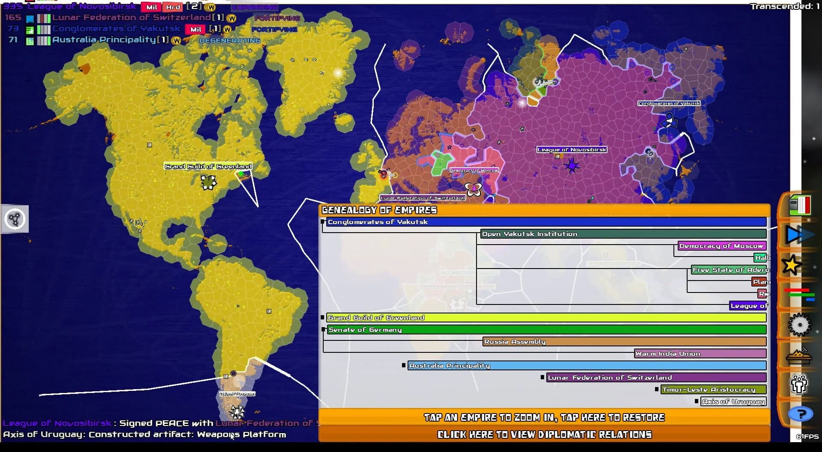The height and width of the screenshot is (452, 822).
Task: Click HERE TO VIEW DIPLOMATIC RELATIONS
Action: coord(544,434)
